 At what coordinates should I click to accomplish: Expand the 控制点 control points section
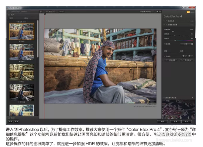[165, 56]
